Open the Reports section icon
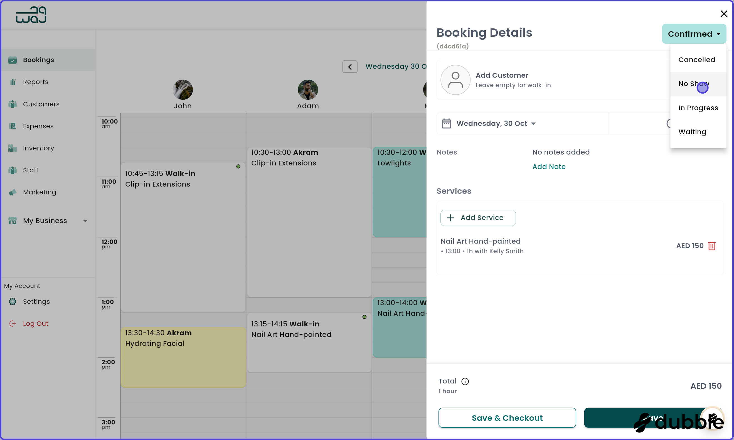Image resolution: width=734 pixels, height=440 pixels. click(x=13, y=82)
